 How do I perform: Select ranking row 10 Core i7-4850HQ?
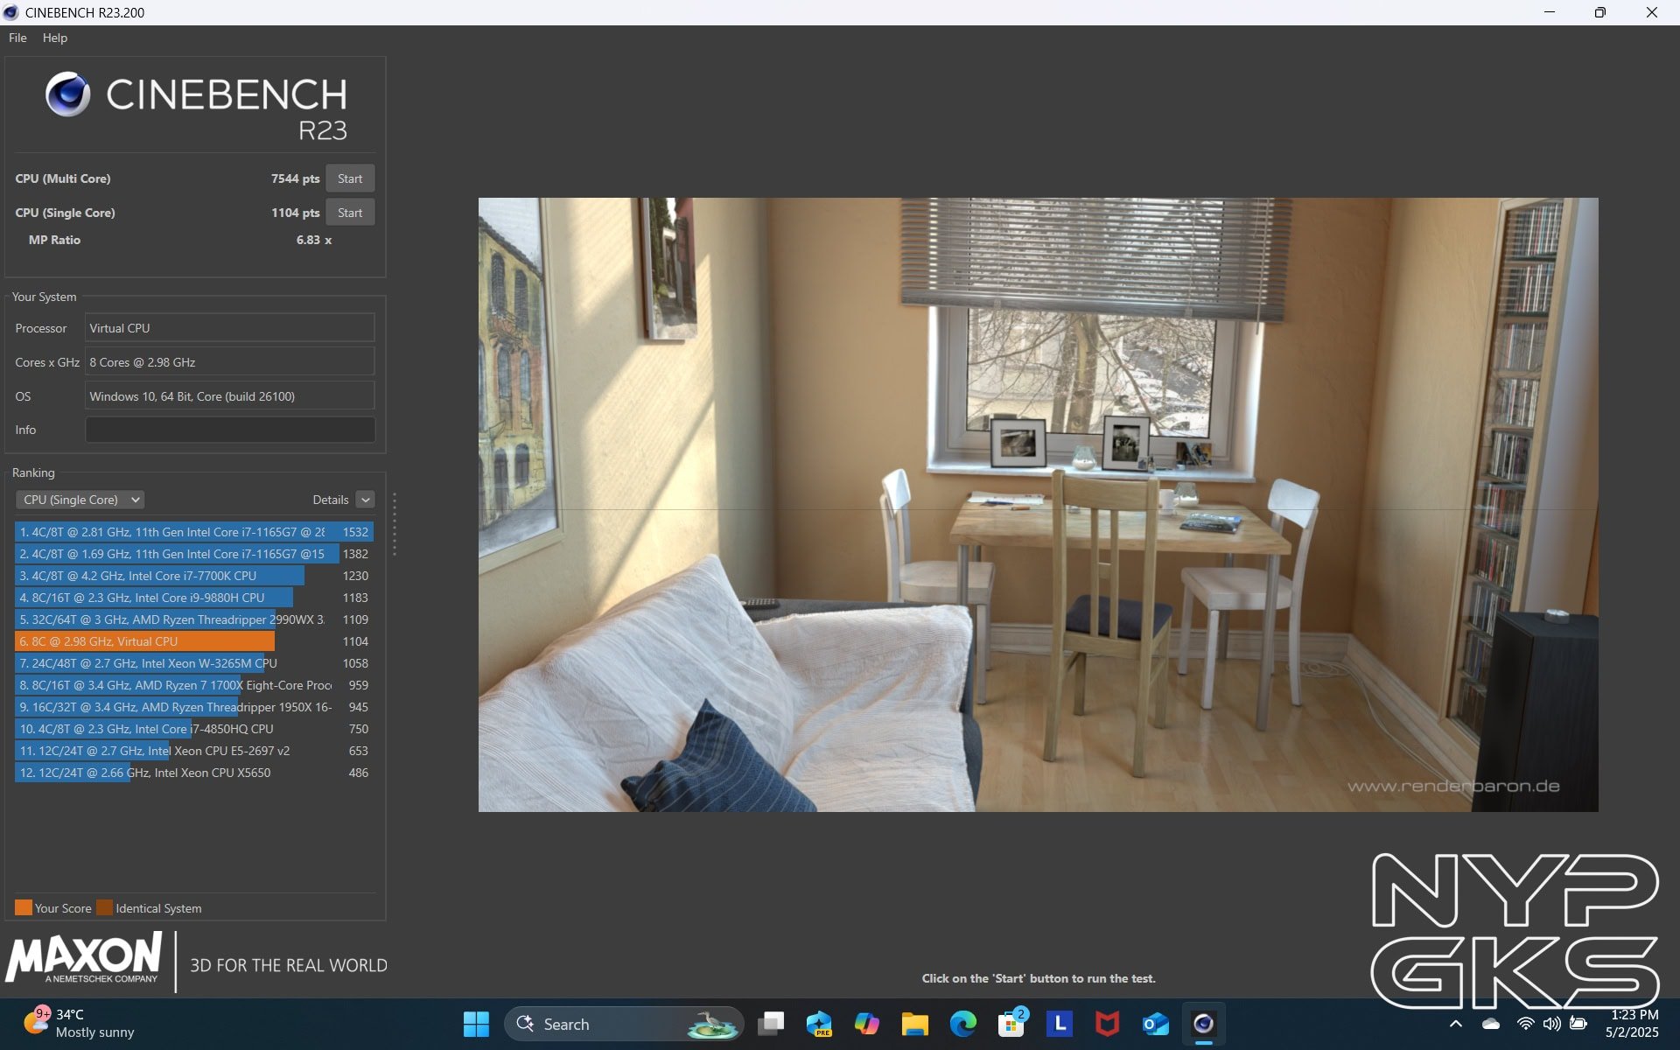pos(194,729)
